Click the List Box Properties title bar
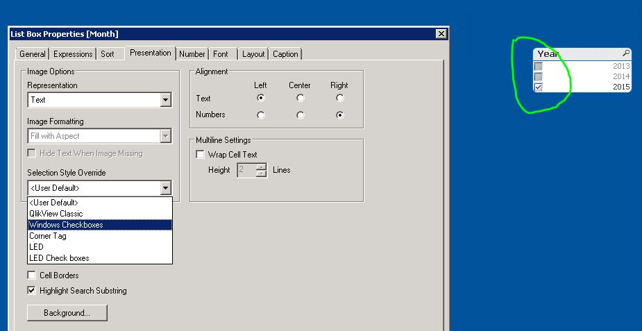Image resolution: width=642 pixels, height=331 pixels. coord(228,34)
